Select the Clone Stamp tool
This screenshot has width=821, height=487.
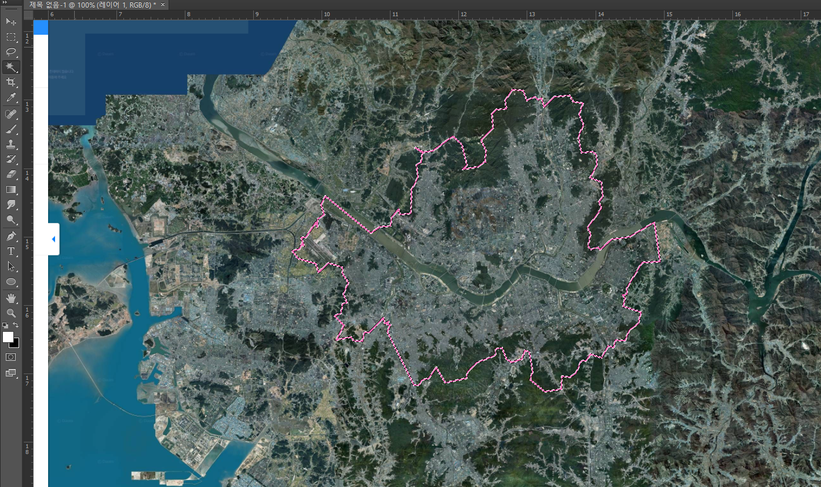(x=11, y=144)
